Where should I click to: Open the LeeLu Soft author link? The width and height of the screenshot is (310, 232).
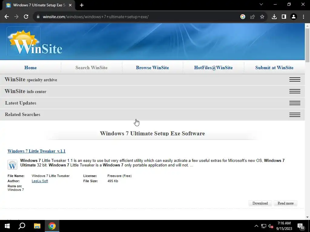[40, 181]
